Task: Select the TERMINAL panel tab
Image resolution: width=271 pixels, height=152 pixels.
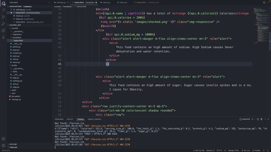Action: [x=80, y=119]
